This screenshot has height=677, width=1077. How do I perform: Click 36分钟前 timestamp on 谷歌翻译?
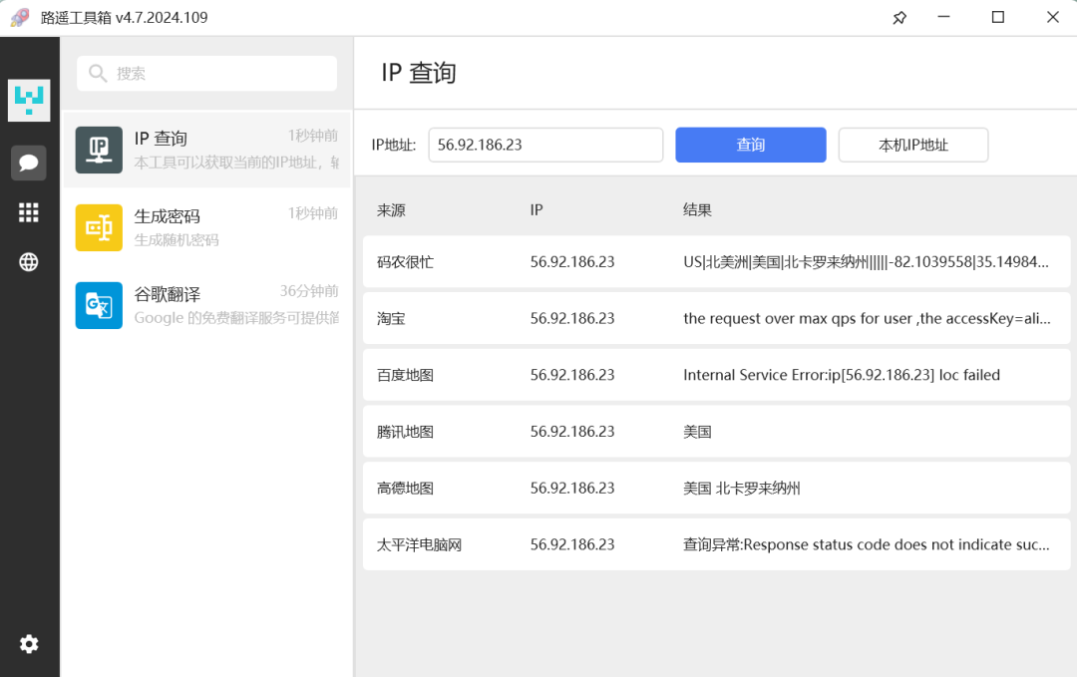click(x=308, y=291)
